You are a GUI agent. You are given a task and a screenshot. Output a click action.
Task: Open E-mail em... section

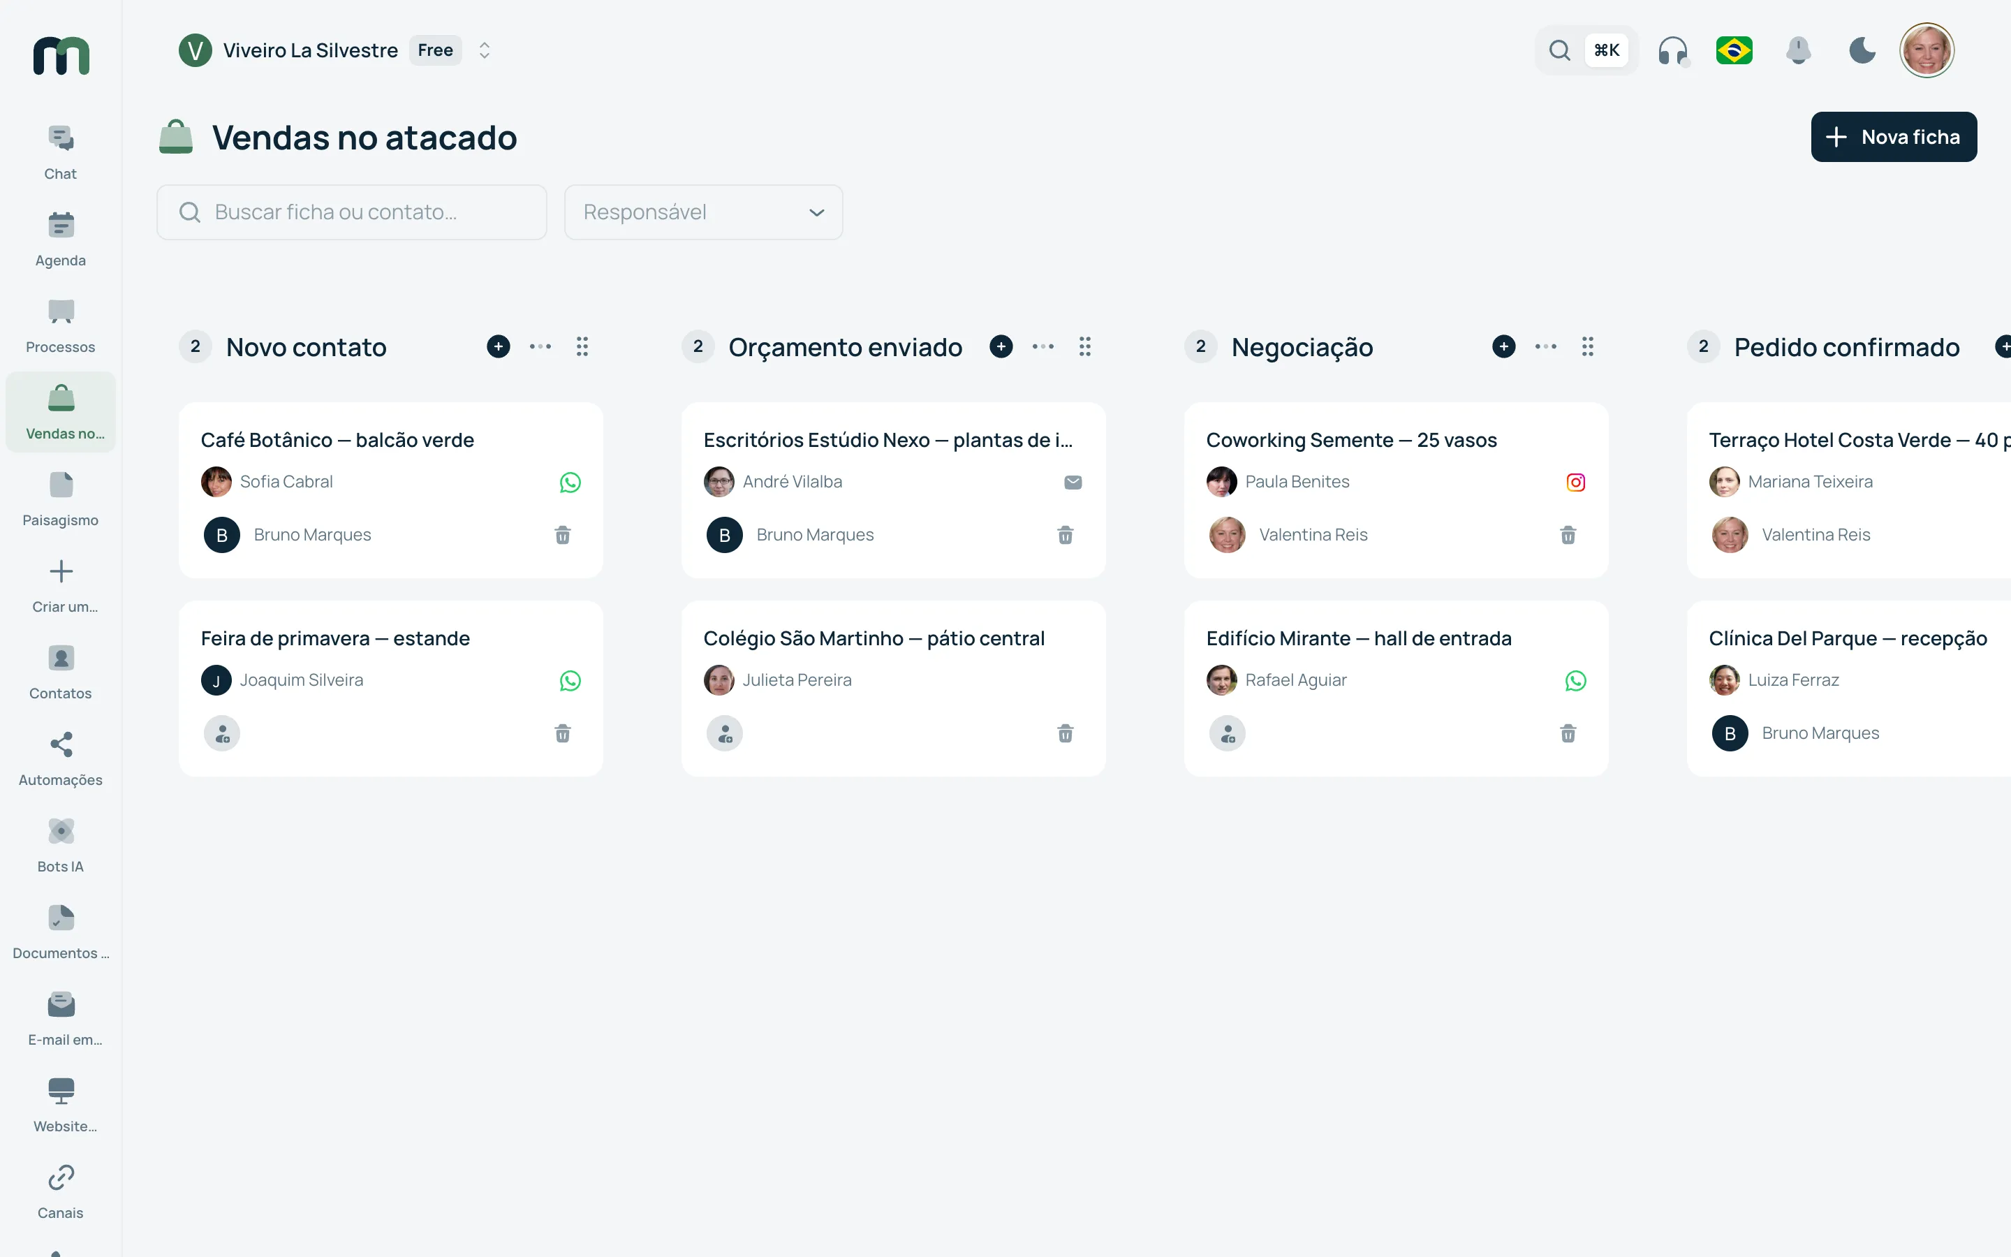point(61,1018)
